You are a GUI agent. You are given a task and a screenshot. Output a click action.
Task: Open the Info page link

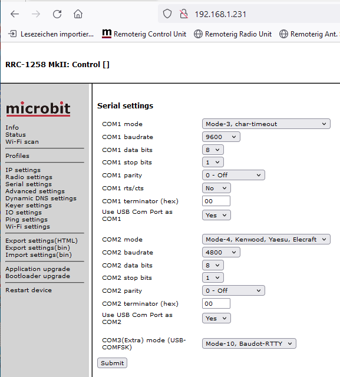coord(12,127)
